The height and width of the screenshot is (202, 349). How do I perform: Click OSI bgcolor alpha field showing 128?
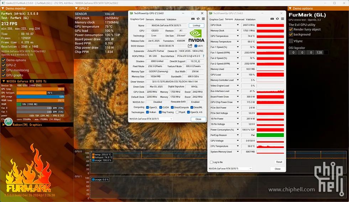pyautogui.click(x=319, y=52)
